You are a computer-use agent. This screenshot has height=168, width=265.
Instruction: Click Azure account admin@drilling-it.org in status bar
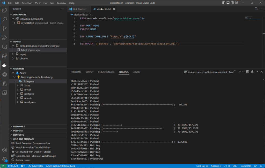click(60, 166)
